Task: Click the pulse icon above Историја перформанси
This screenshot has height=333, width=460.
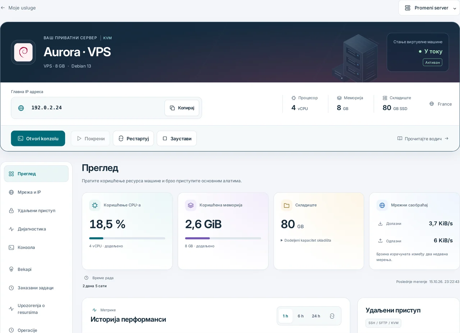Action: tap(95, 310)
